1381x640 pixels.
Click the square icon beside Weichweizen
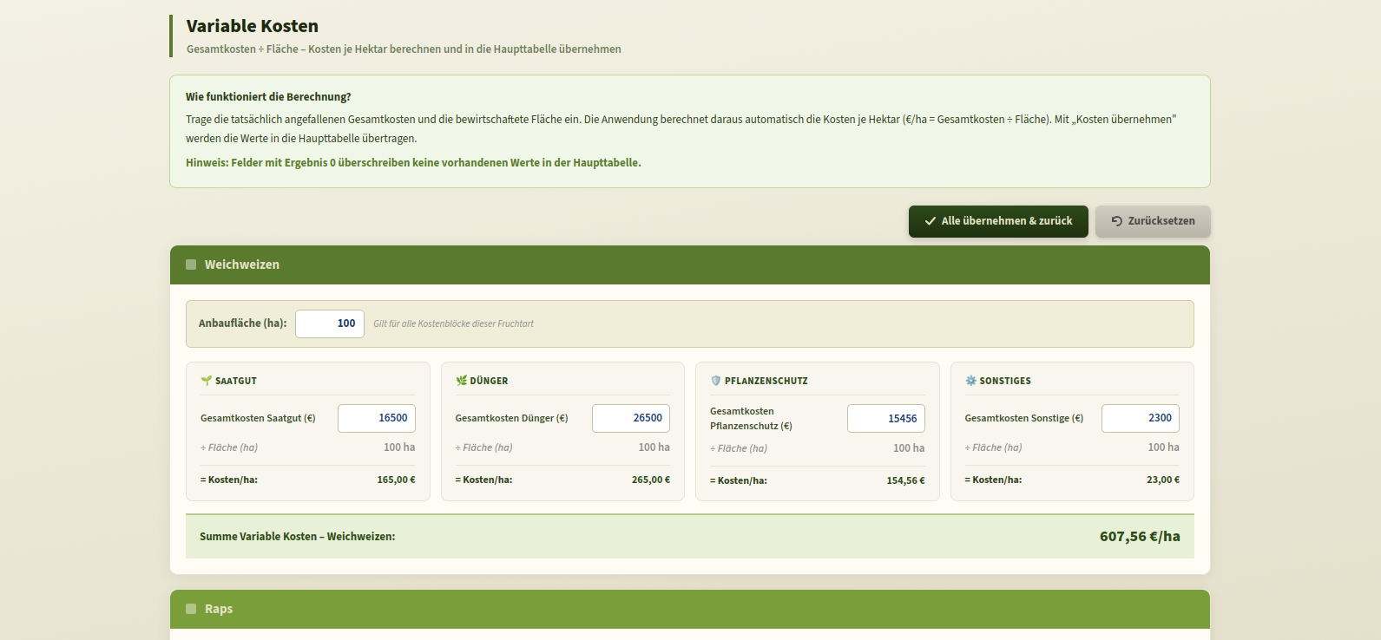point(191,264)
